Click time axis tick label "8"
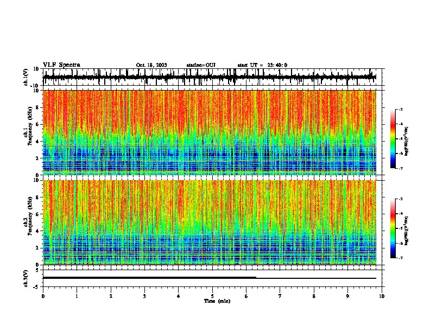 tap(314, 296)
